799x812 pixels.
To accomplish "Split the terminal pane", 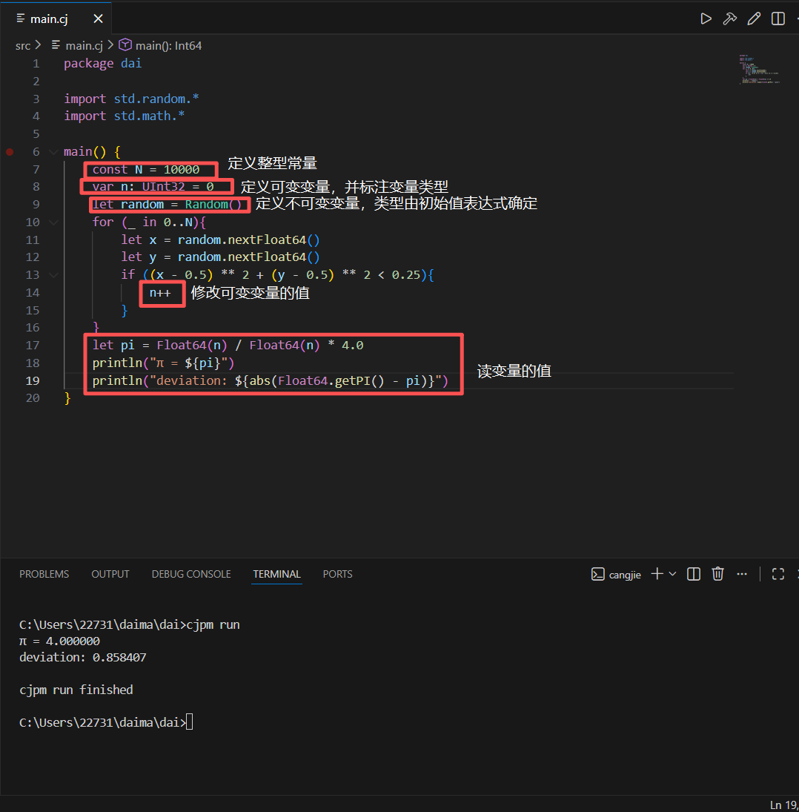I will click(694, 574).
